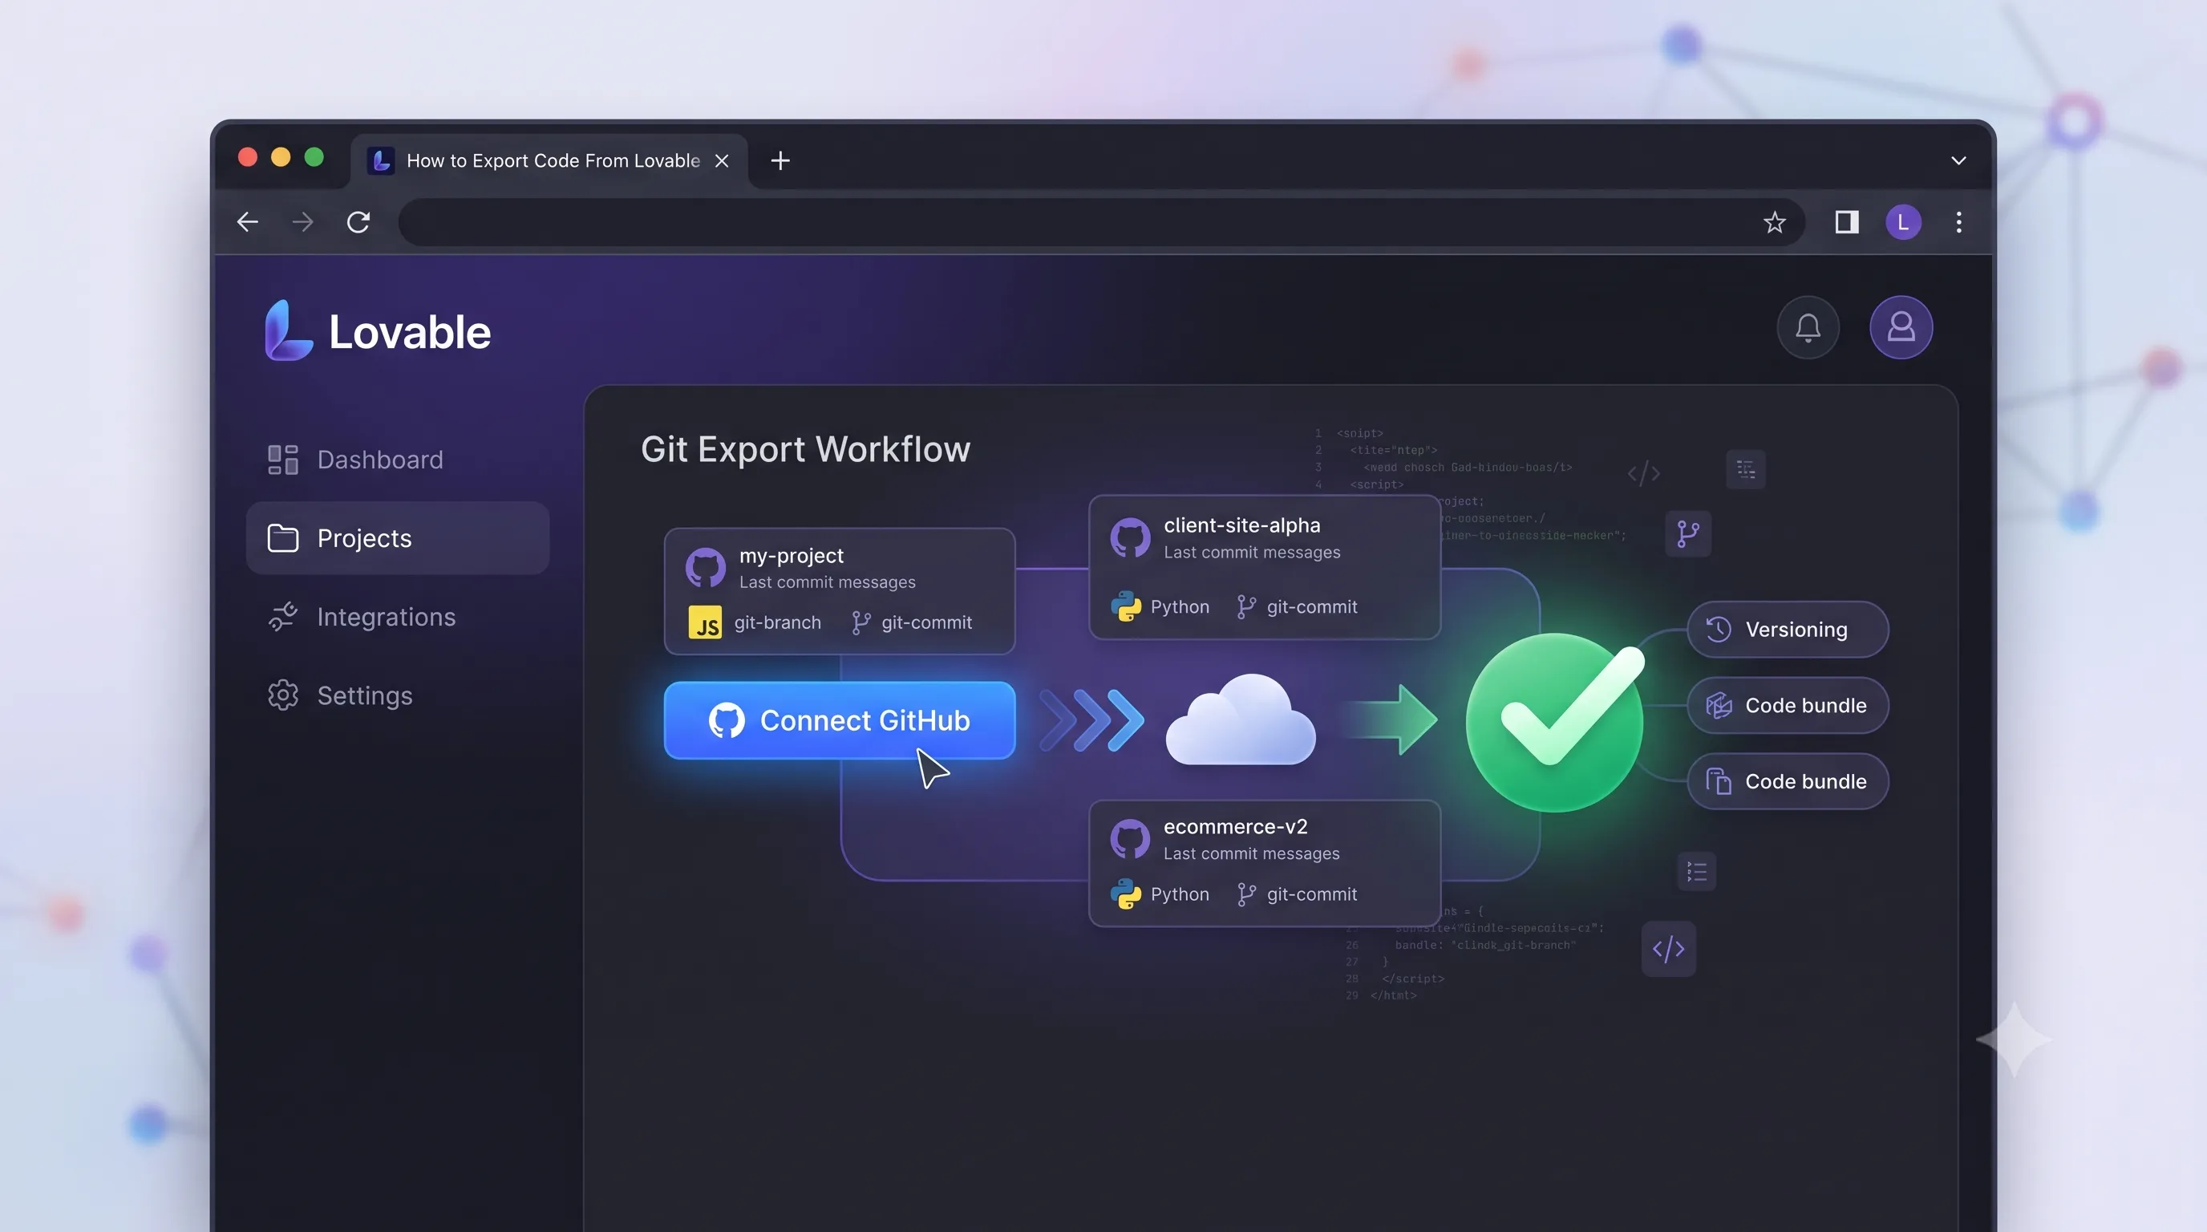This screenshot has height=1232, width=2207.
Task: Open Projects in sidebar
Action: pos(398,538)
